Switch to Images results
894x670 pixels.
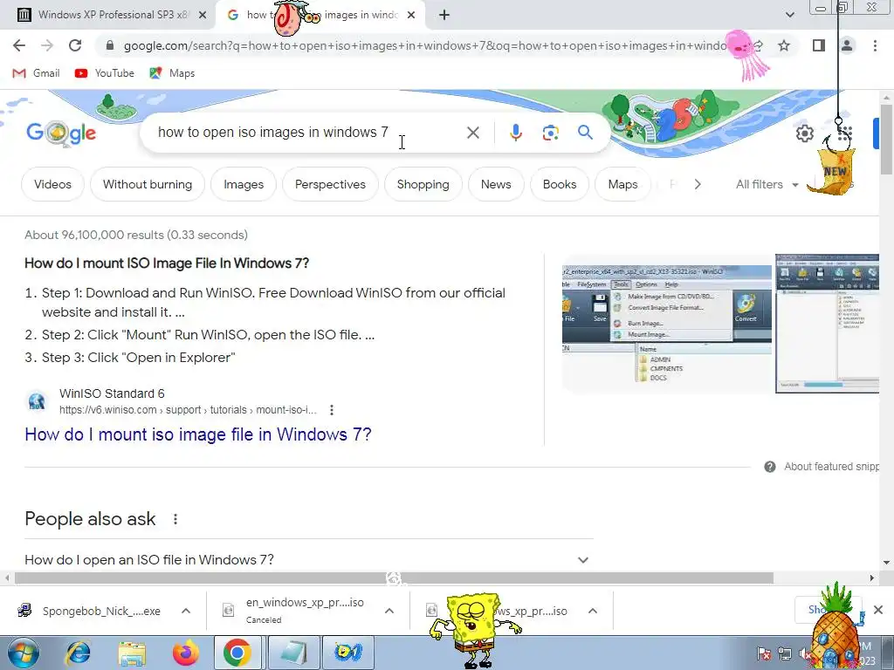pyautogui.click(x=244, y=185)
